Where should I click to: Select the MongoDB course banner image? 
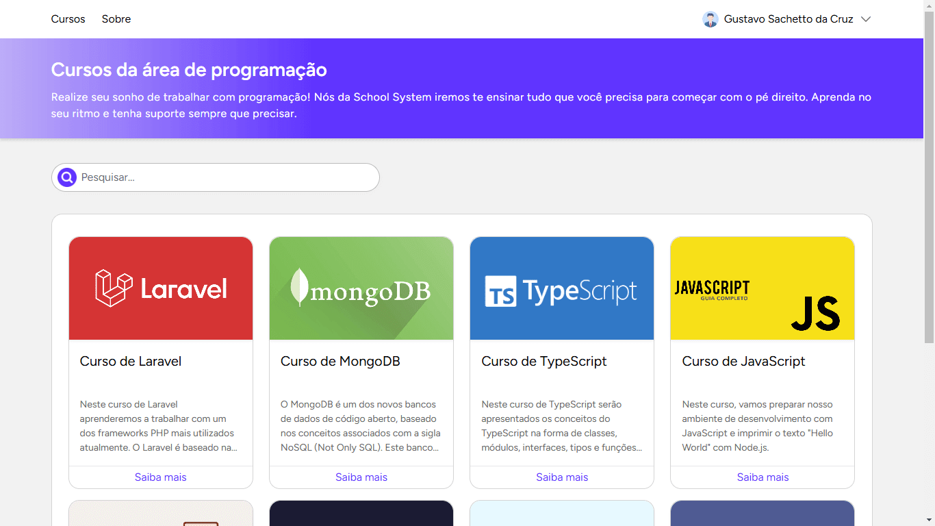click(x=361, y=288)
